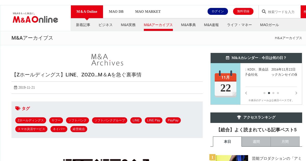Click the M&A Archives logo image
The height and width of the screenshot is (161, 306).
[107, 60]
